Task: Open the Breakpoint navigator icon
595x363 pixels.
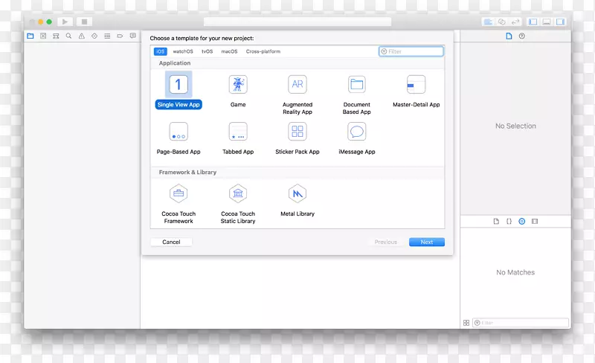Action: pos(120,36)
